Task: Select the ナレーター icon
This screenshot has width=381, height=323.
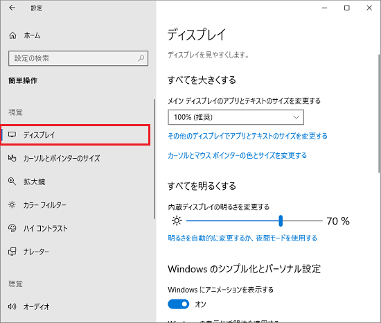Action: tap(12, 252)
